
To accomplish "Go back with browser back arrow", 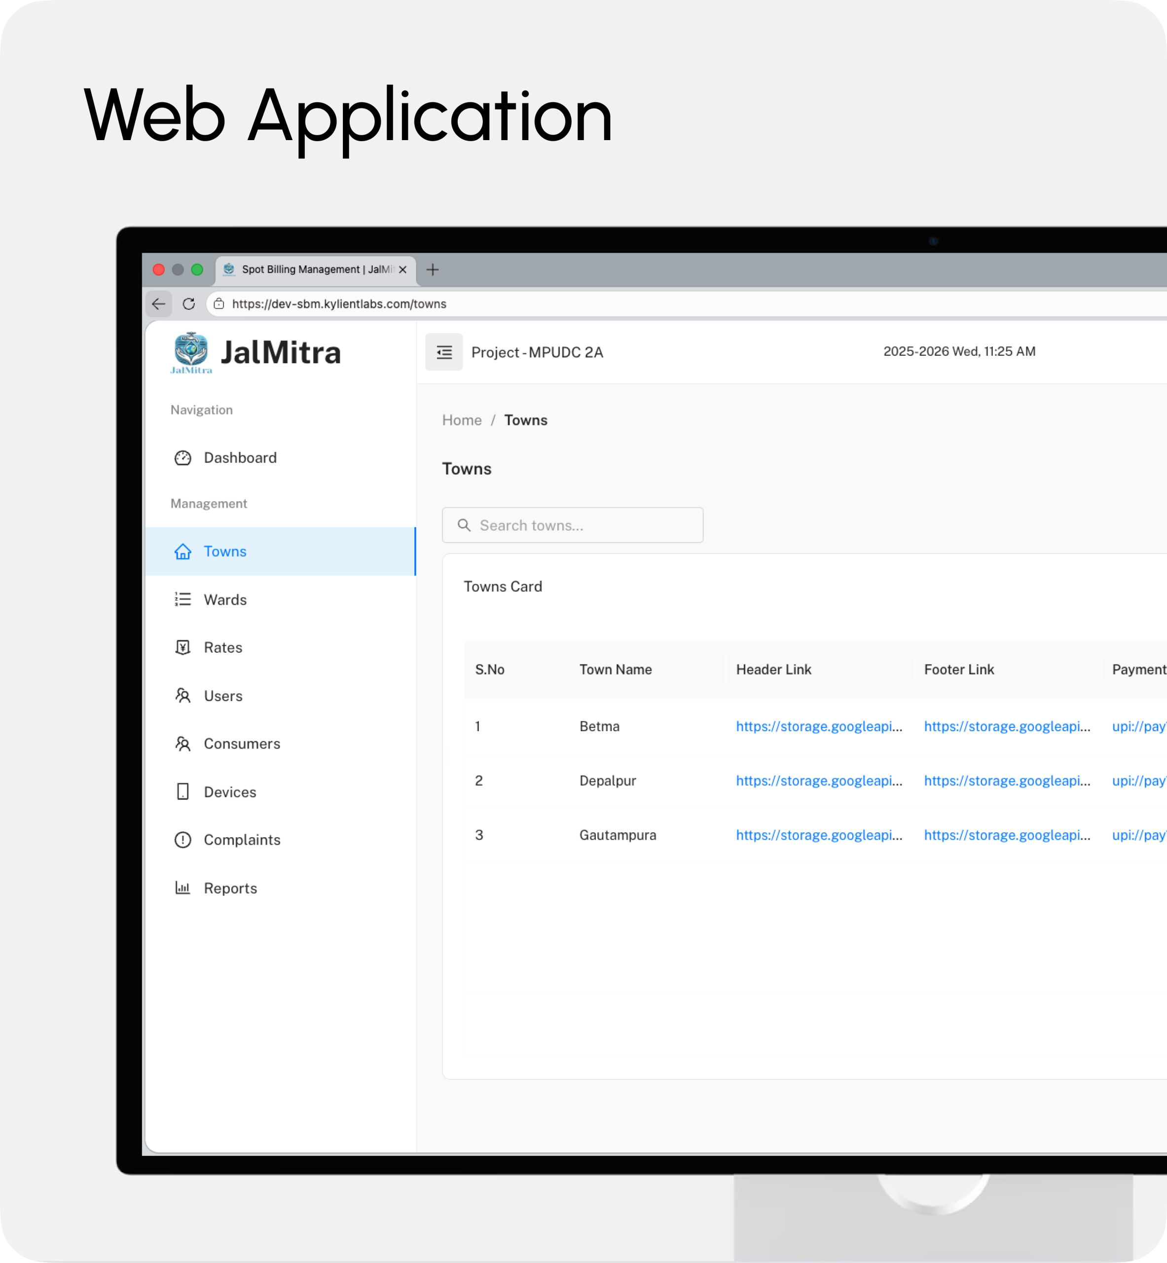I will 158,304.
